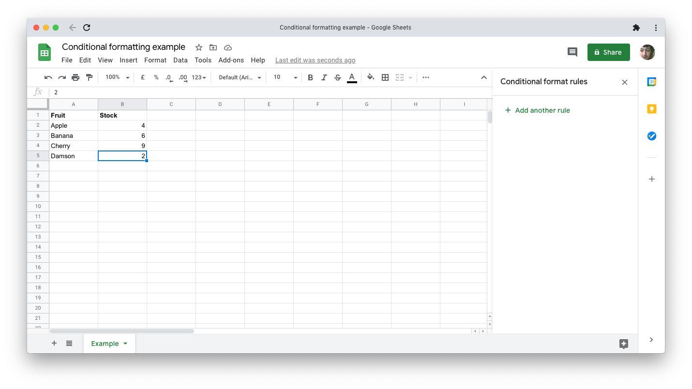Open the fill colour picker
This screenshot has width=692, height=389.
coord(371,77)
